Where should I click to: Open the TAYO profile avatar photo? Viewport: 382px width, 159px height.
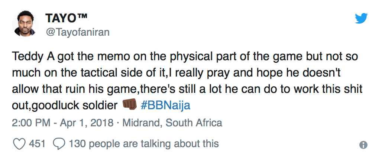click(x=23, y=23)
